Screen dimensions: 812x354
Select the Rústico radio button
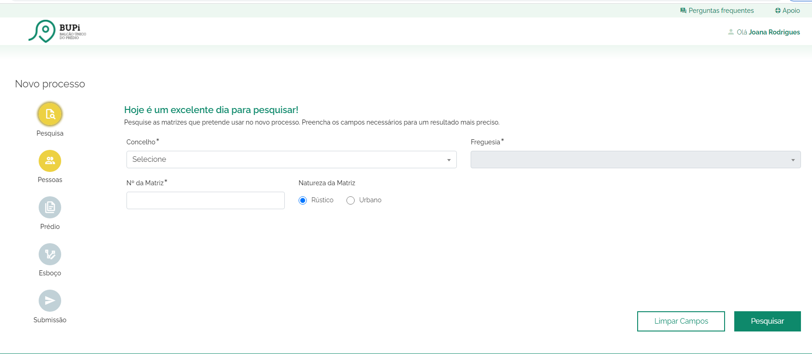click(303, 200)
